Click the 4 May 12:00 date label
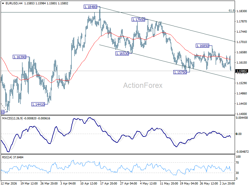Image resolution: width=249 pixels, height=187 pixels. point(148,183)
